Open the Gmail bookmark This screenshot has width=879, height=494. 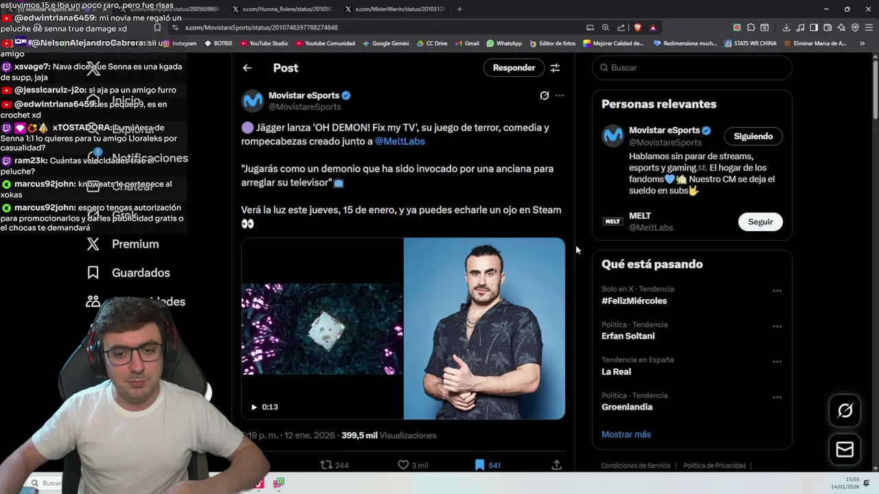(x=467, y=43)
